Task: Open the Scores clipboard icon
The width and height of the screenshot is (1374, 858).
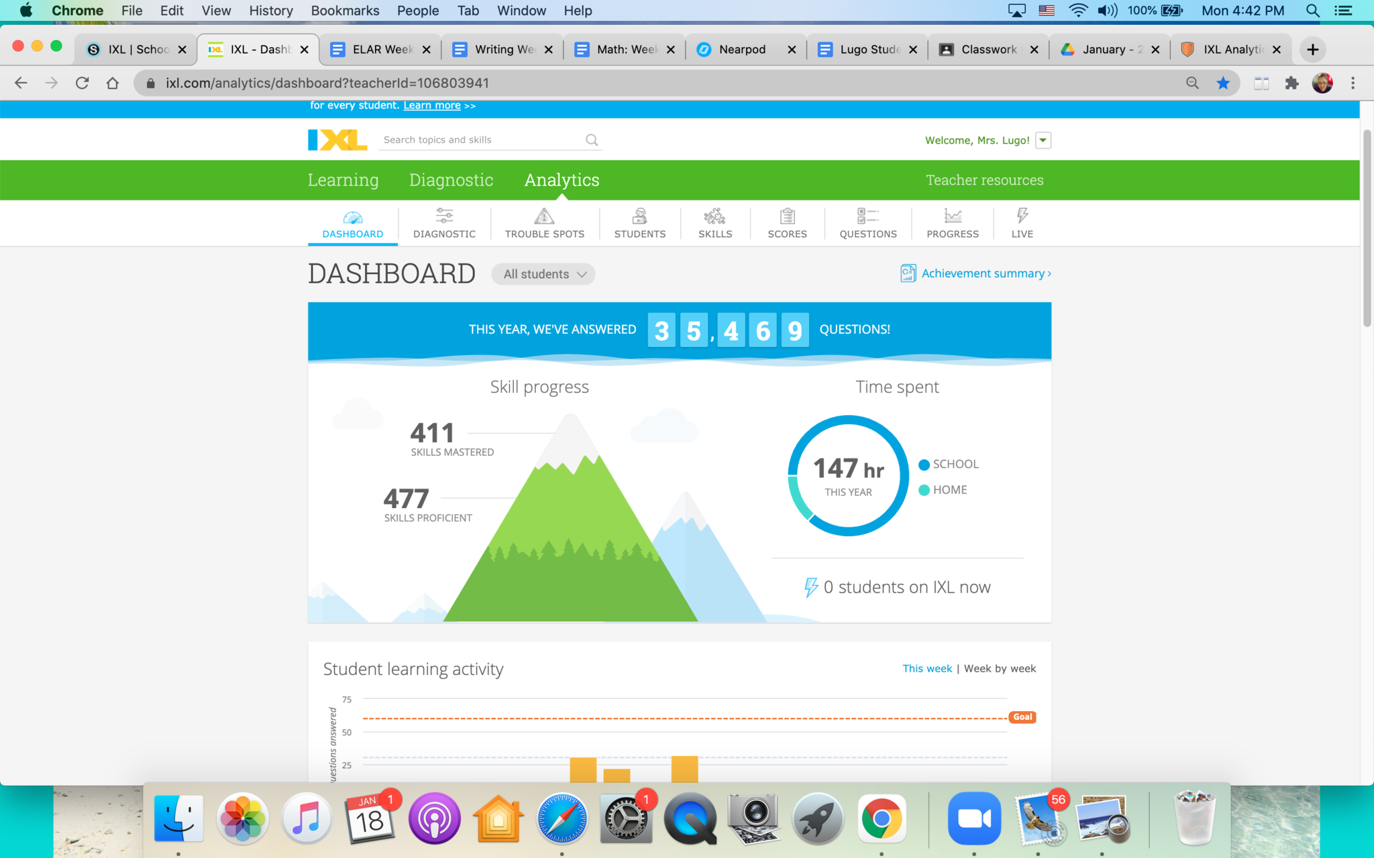Action: 787,217
